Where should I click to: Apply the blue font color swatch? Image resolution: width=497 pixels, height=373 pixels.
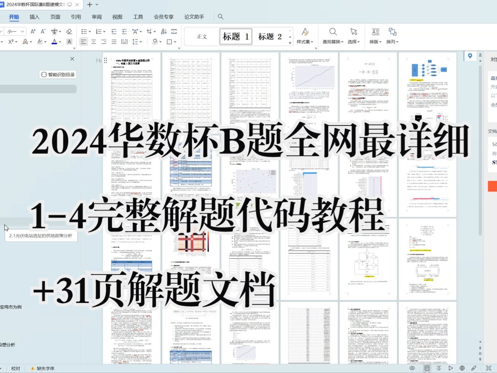pos(54,42)
